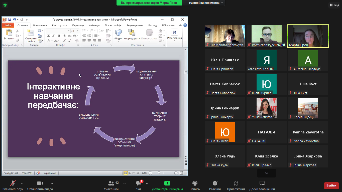The image size is (342, 192).
Task: Select Марта Проц video thumbnail
Action: point(308,36)
